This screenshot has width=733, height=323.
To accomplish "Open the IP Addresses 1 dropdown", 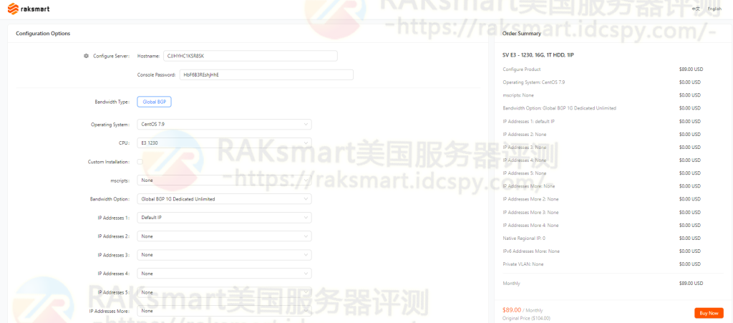I will (x=224, y=217).
